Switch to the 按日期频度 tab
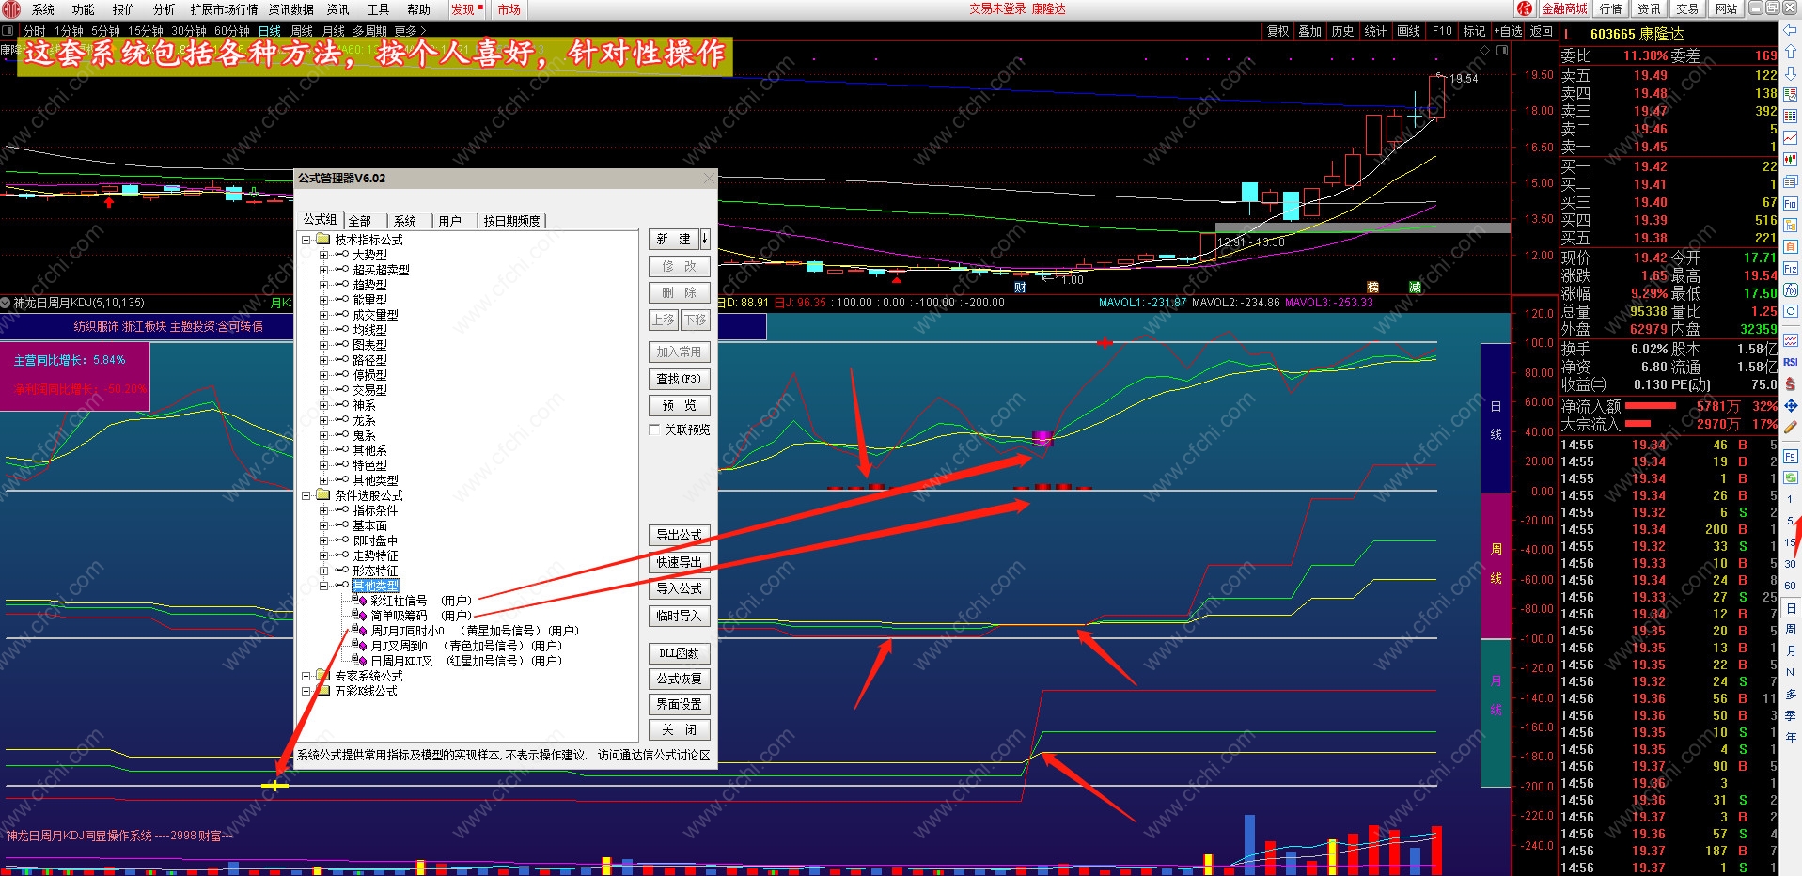 [512, 221]
